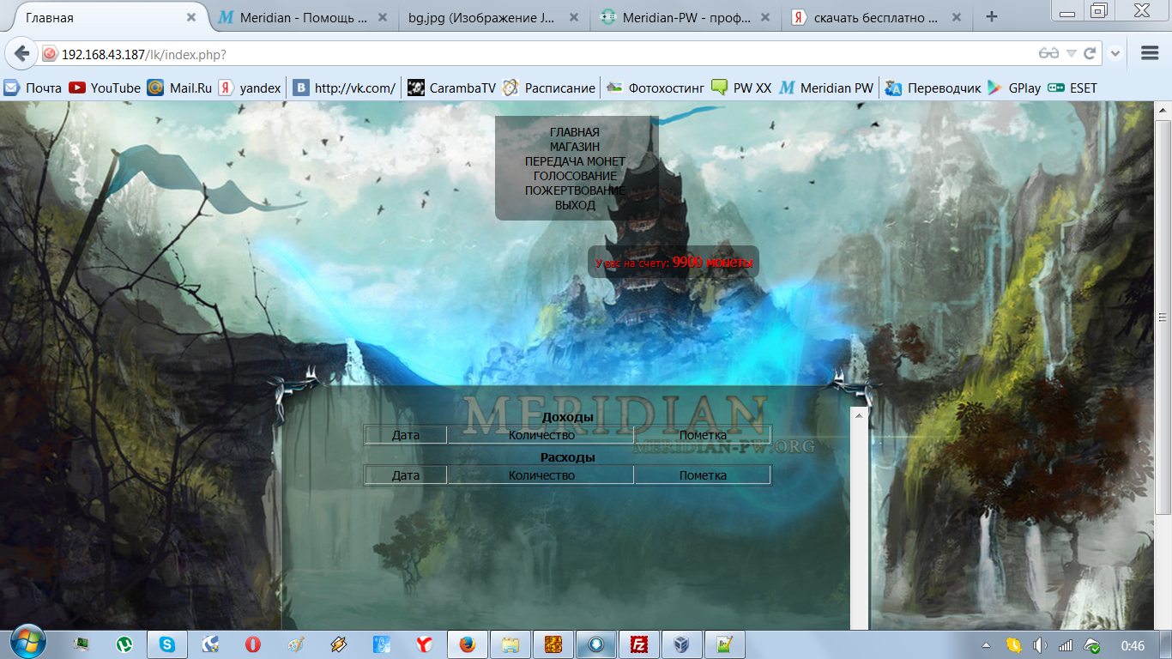Image resolution: width=1172 pixels, height=659 pixels.
Task: Open the Mail.Ru bookmark
Action: [179, 88]
